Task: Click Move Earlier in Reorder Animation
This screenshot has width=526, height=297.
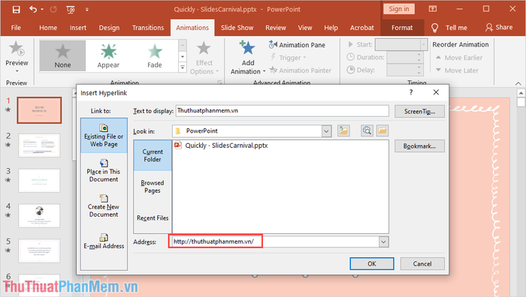Action: (459, 58)
